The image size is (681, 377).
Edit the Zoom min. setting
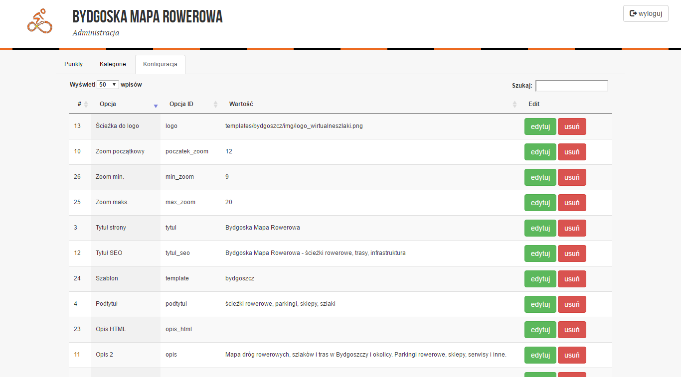coord(540,177)
